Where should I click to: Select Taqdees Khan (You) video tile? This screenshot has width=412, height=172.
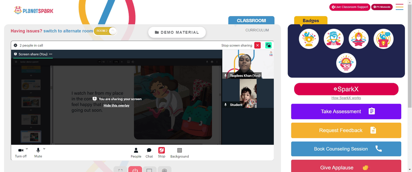[248, 64]
